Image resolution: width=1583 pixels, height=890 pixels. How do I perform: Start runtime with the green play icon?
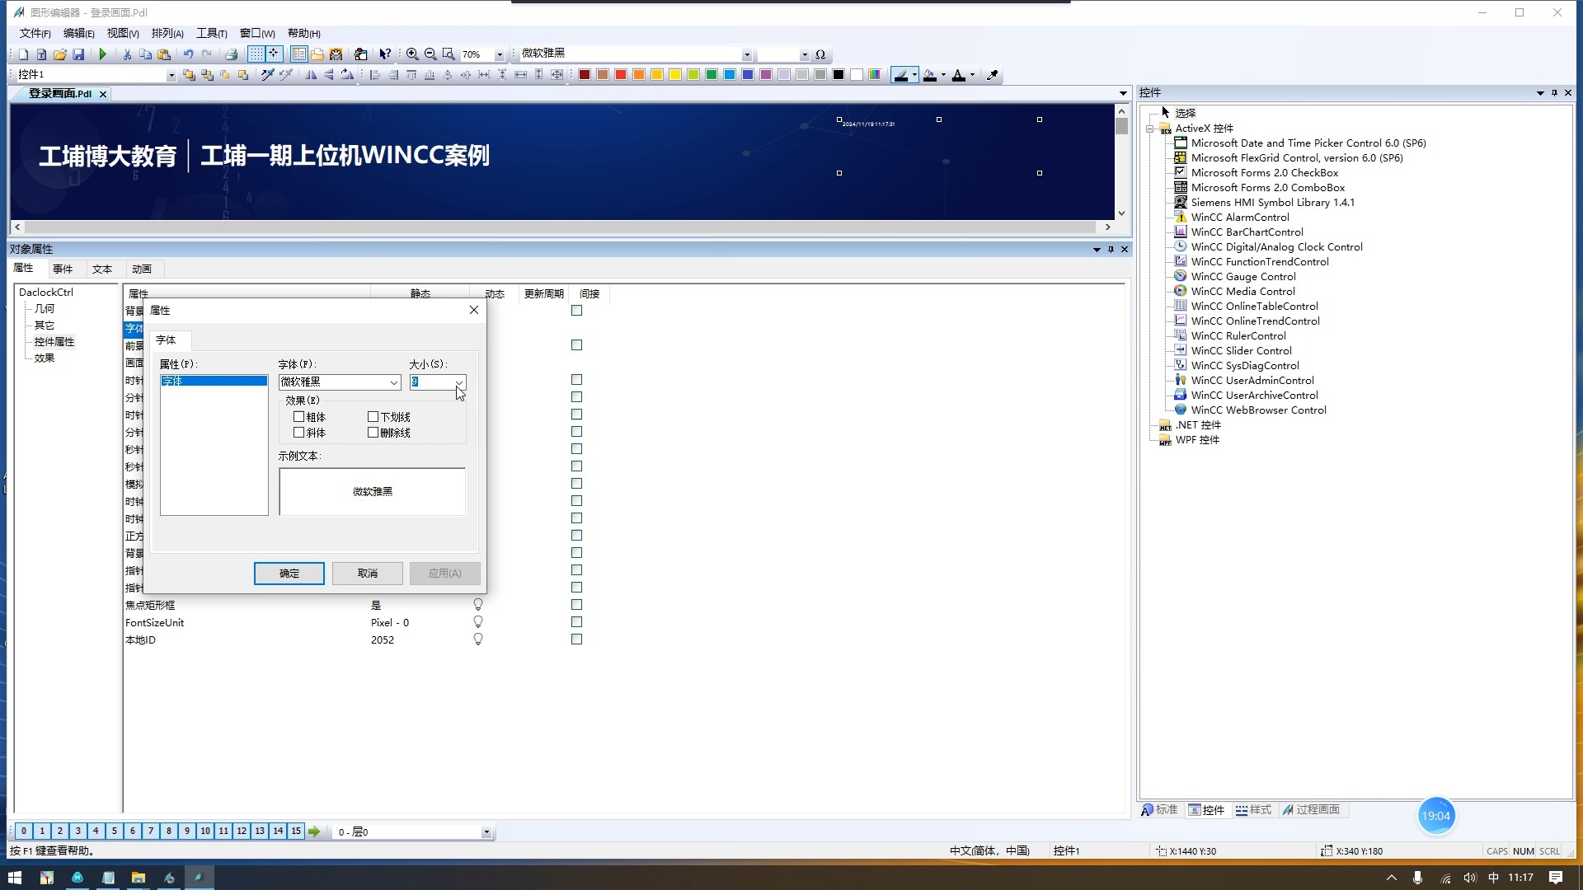click(x=103, y=54)
